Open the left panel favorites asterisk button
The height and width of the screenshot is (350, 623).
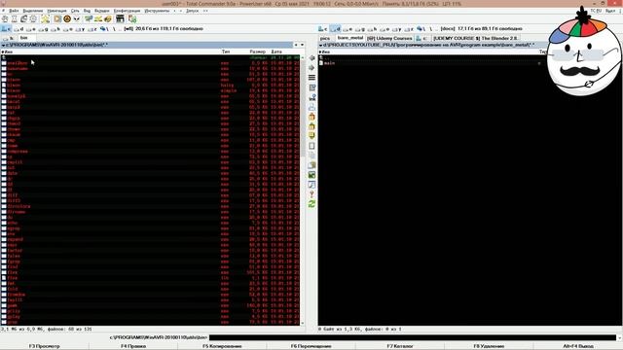(296, 45)
